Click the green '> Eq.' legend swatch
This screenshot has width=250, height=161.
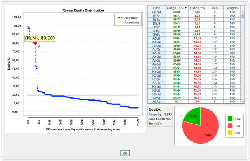tap(230, 119)
